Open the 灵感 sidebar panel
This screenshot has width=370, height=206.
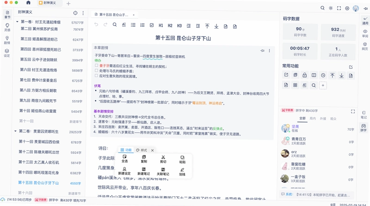tap(7, 27)
